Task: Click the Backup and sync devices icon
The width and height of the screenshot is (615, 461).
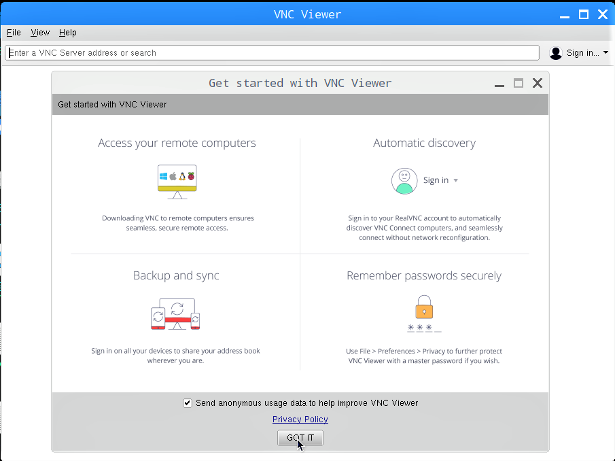Action: pos(176,314)
